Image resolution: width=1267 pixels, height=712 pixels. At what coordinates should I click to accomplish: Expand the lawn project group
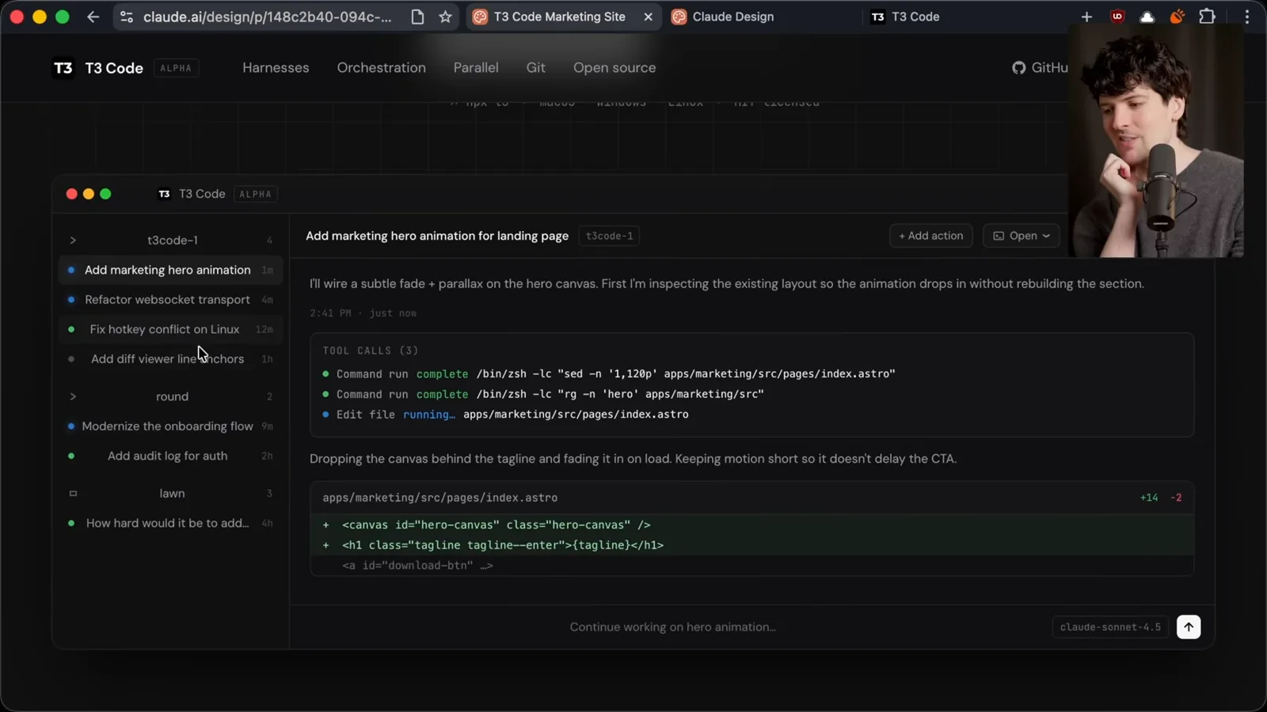pos(73,494)
